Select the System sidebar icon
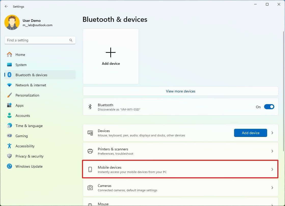 [9, 65]
